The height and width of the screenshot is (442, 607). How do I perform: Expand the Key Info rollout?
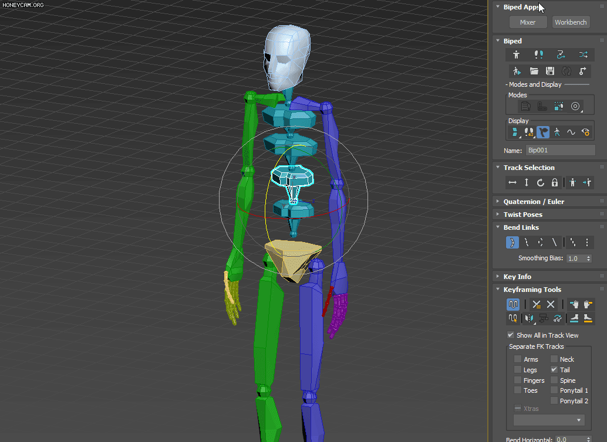498,276
